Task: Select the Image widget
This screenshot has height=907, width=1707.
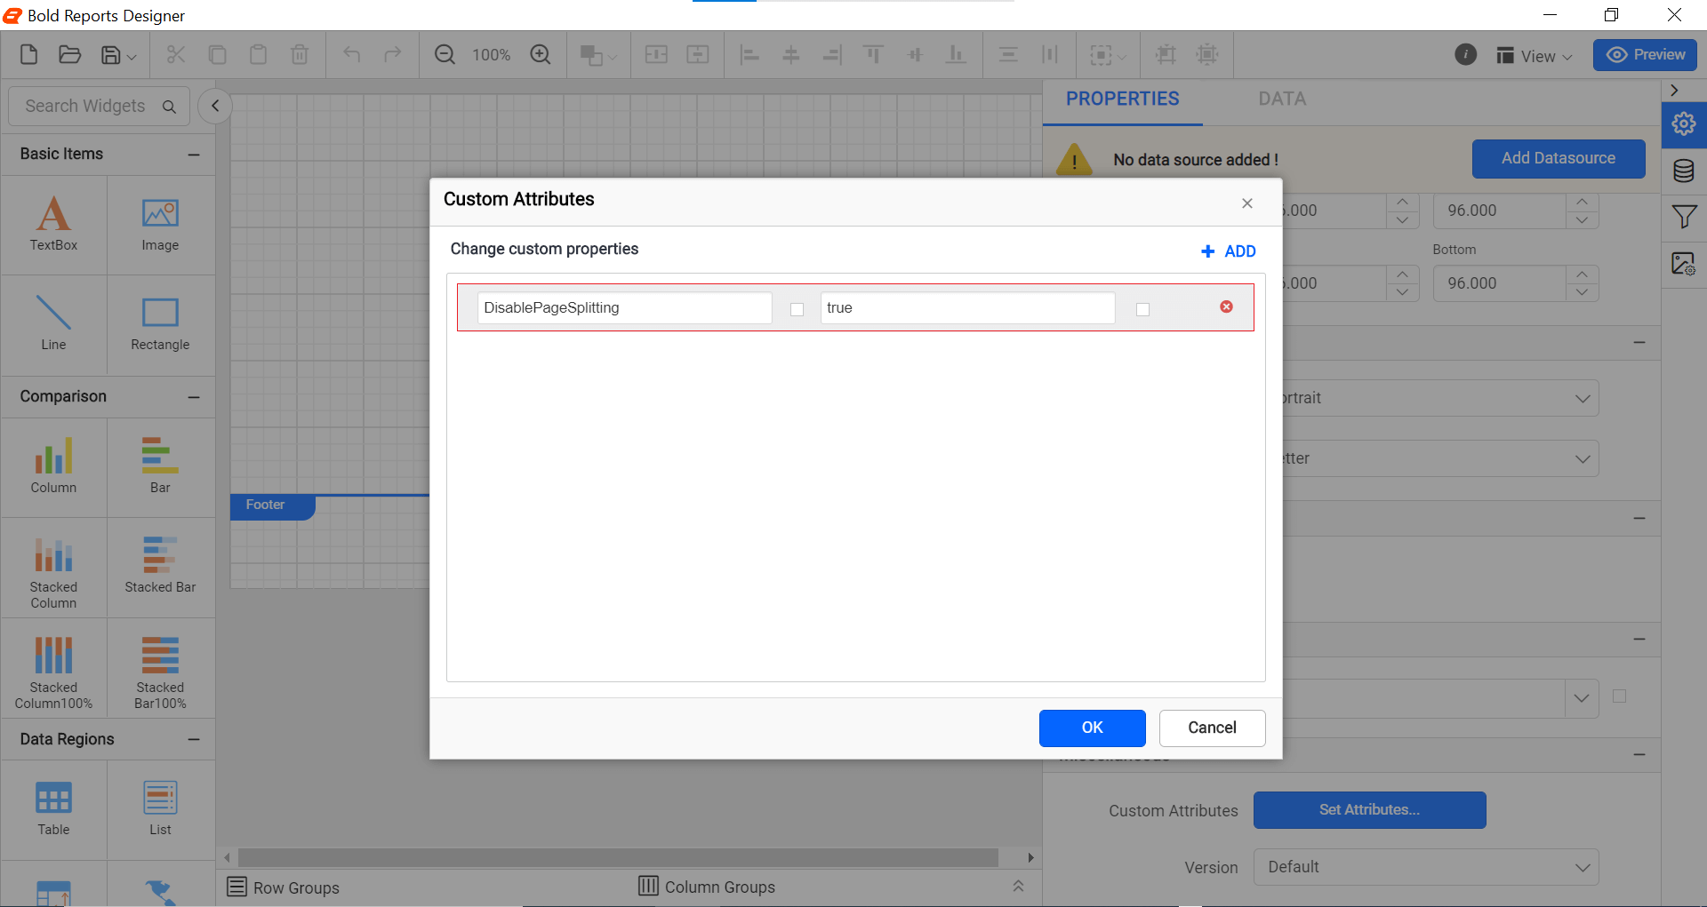Action: [160, 224]
